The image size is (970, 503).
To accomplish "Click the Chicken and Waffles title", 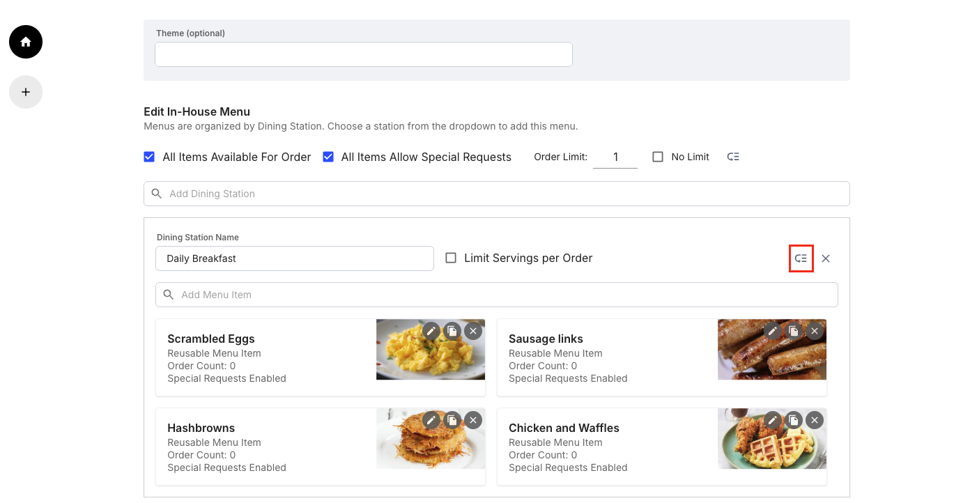I will [x=564, y=428].
